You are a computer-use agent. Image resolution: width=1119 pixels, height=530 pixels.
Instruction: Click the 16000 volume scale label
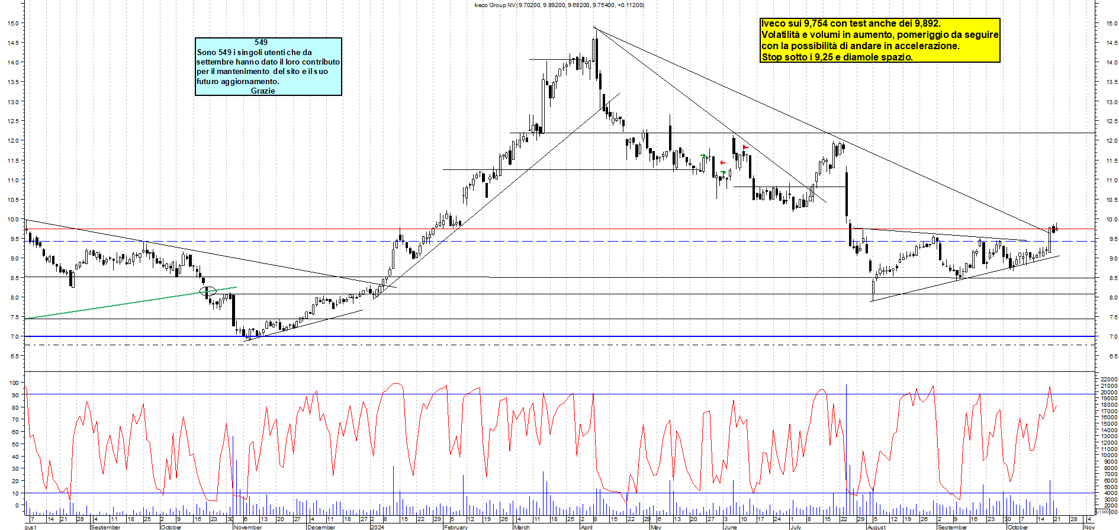coord(1108,417)
